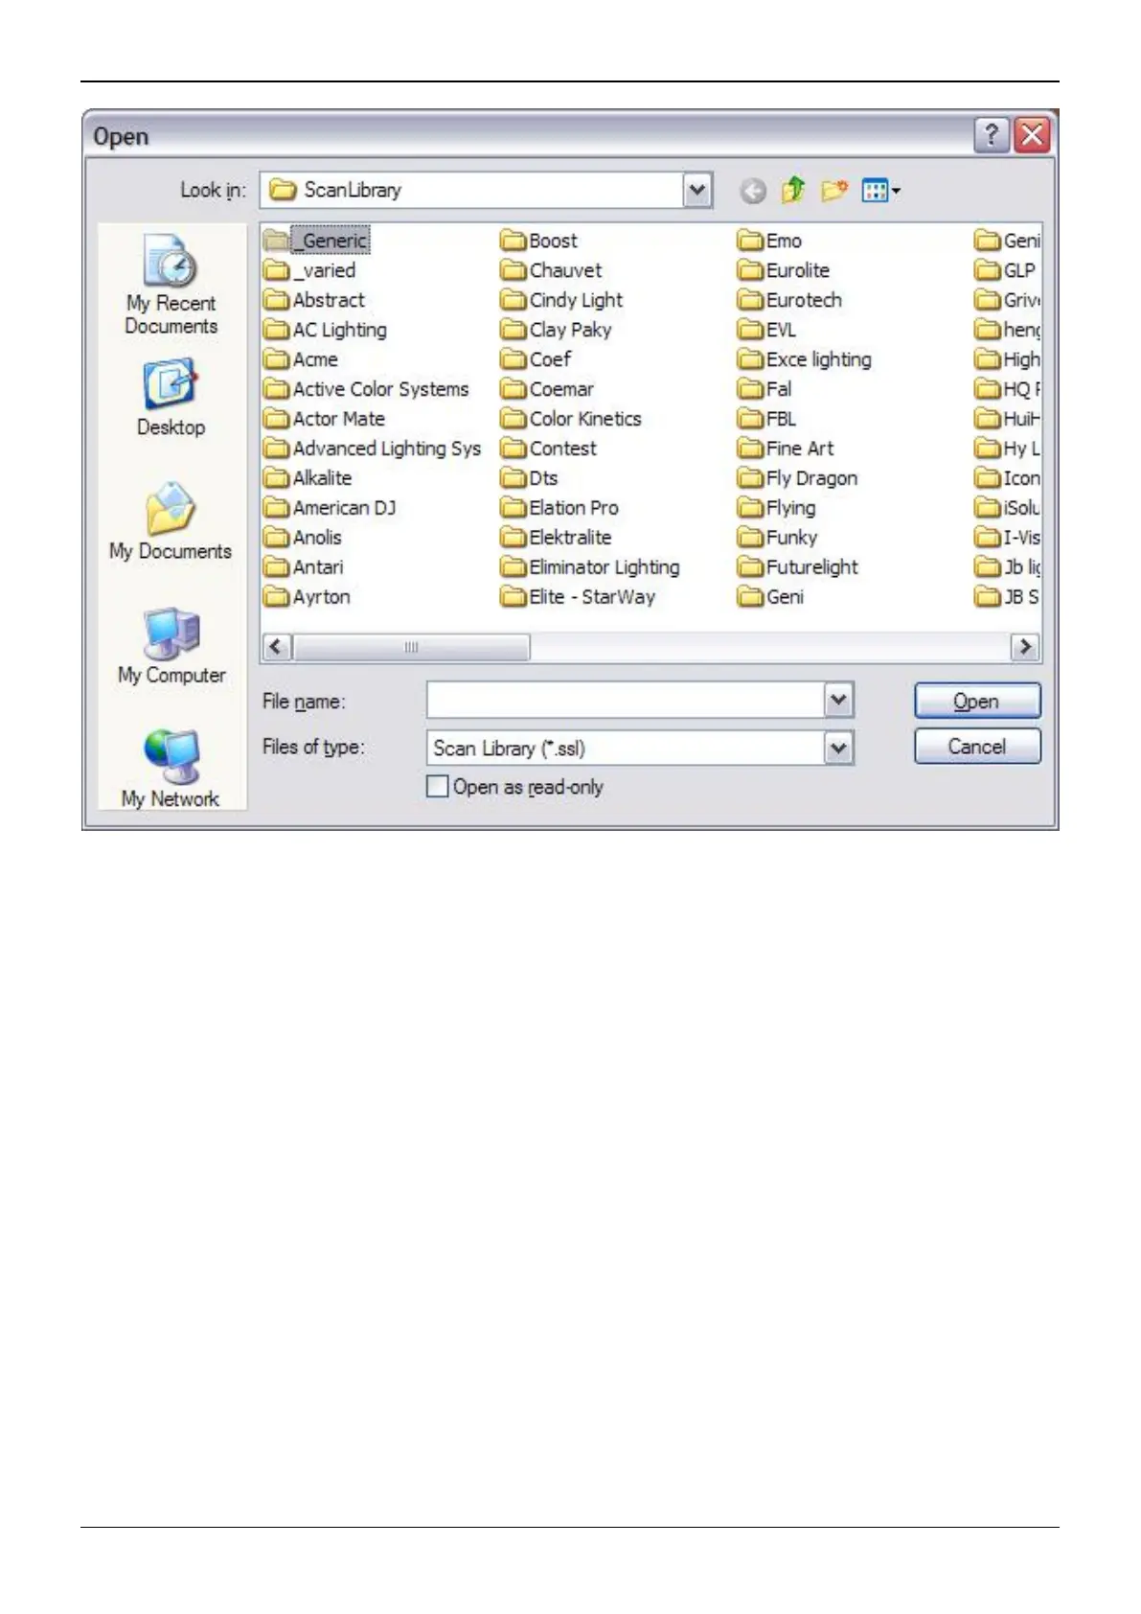Select My Computer in places bar

point(171,647)
